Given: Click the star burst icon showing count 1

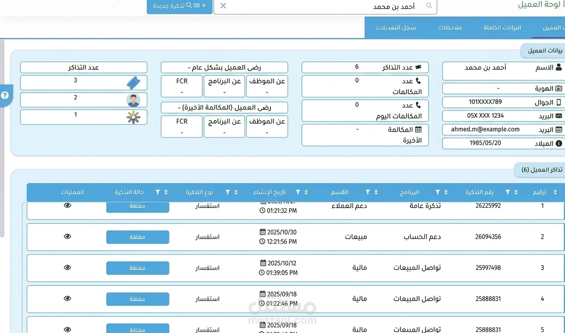Looking at the screenshot, I should tap(133, 117).
